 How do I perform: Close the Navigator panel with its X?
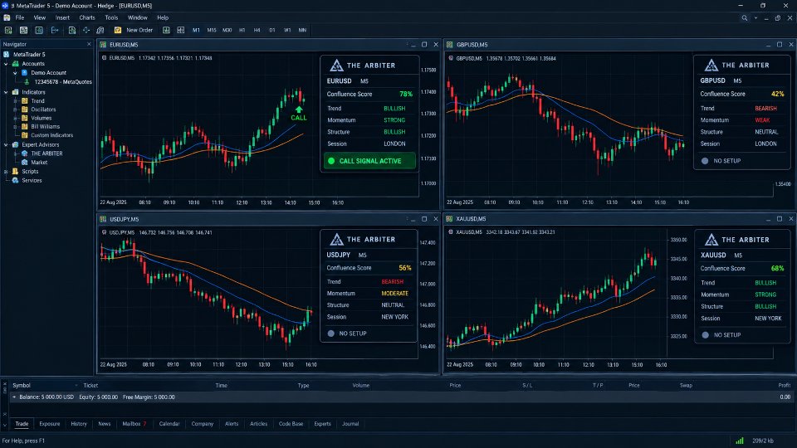[89, 44]
